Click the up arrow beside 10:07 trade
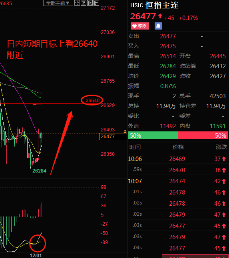 (x=224, y=181)
